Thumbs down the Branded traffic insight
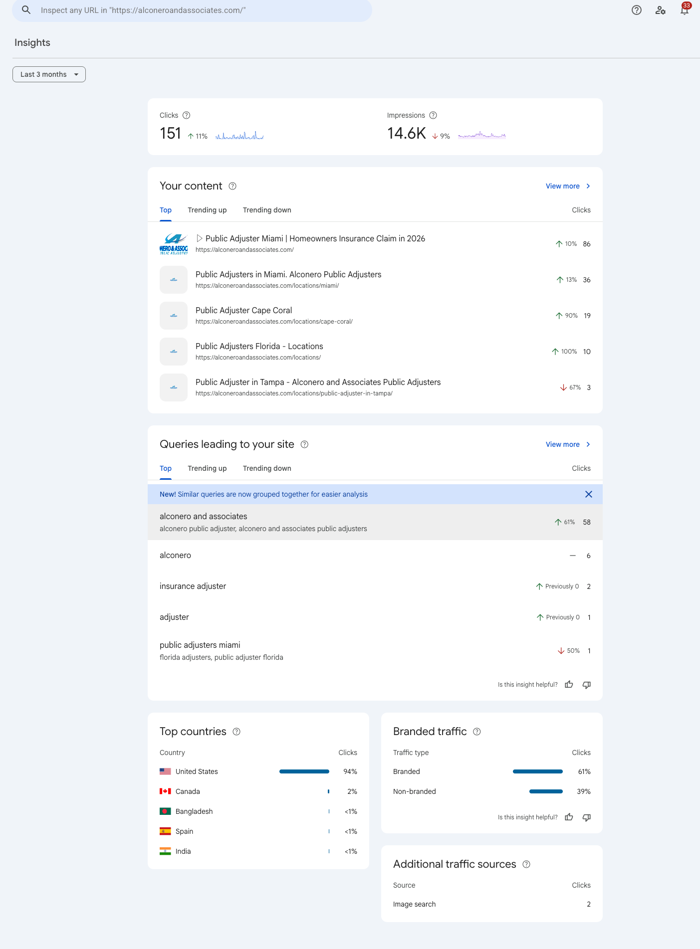Image resolution: width=700 pixels, height=949 pixels. [x=587, y=817]
